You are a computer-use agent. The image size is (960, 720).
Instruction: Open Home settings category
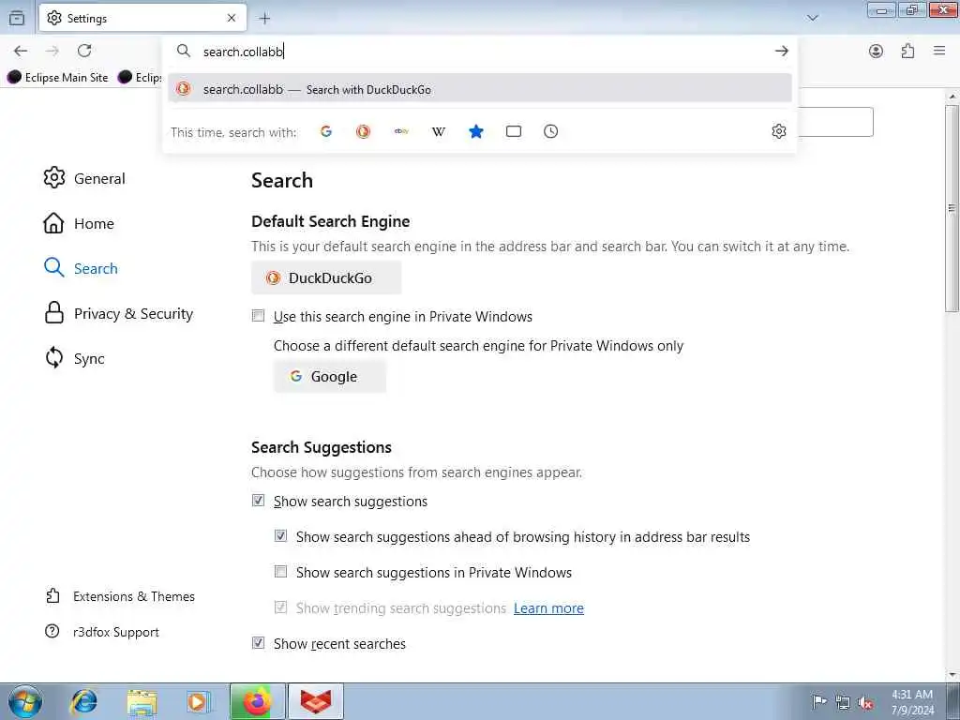pyautogui.click(x=79, y=223)
